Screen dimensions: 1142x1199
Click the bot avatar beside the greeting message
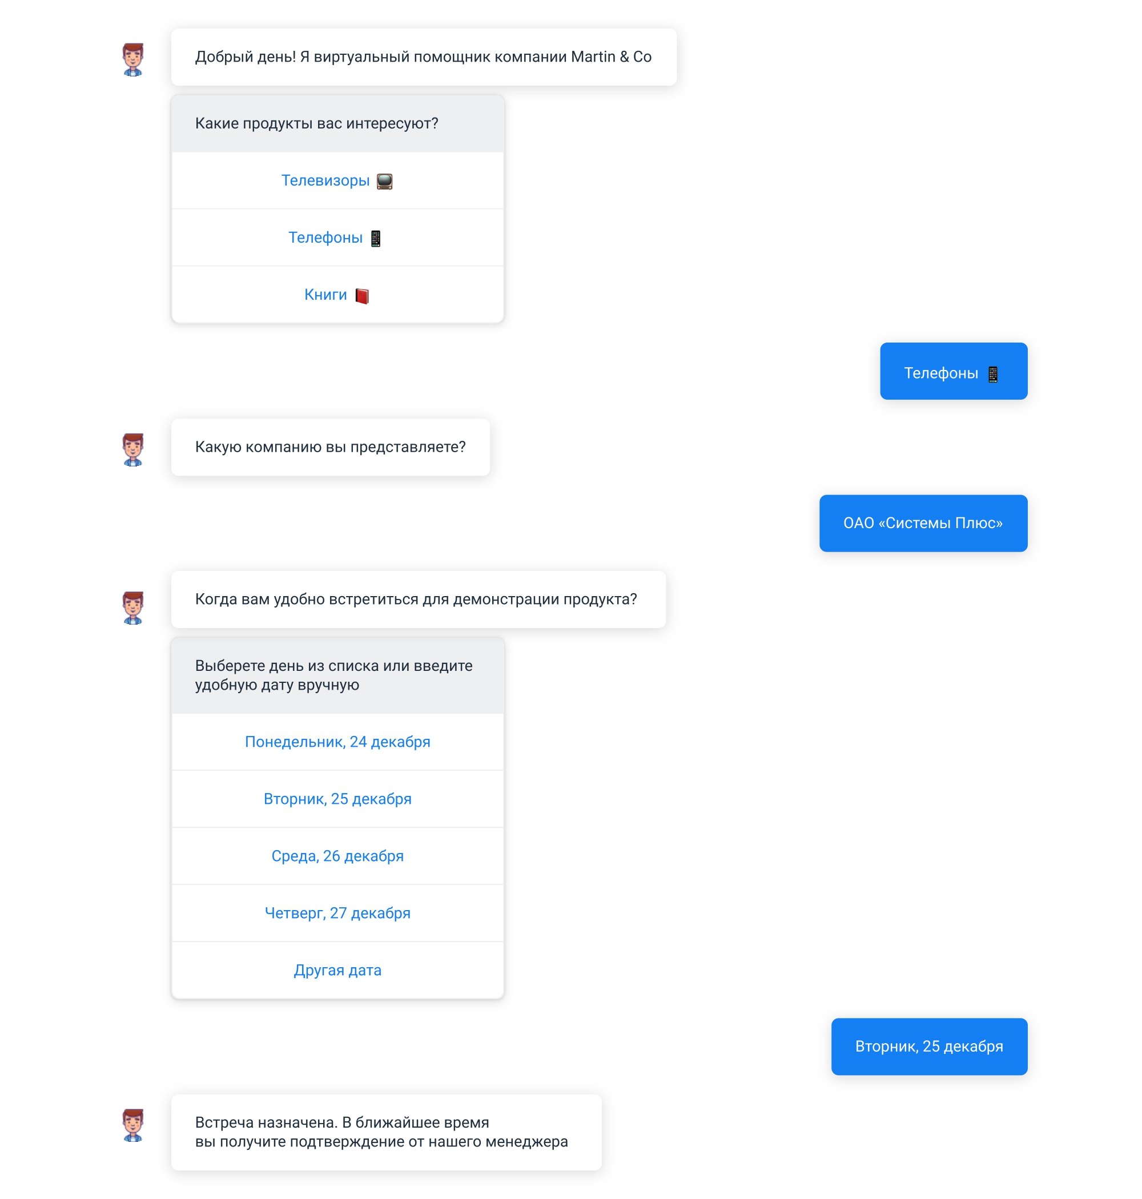(x=132, y=59)
